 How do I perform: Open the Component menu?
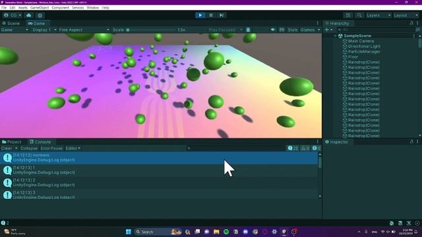click(x=60, y=7)
